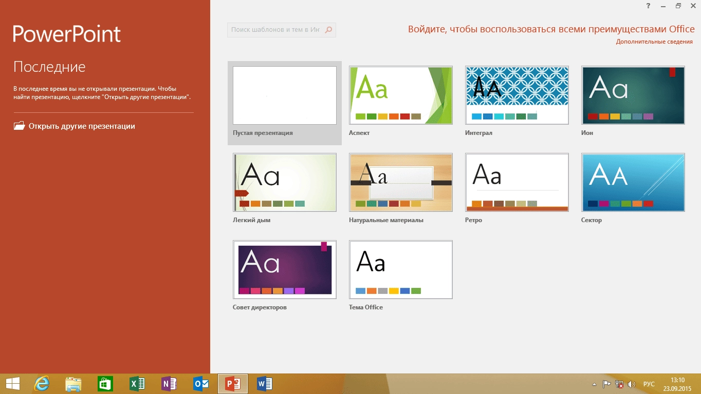Launch Excel from the taskbar
The width and height of the screenshot is (701, 394).
click(137, 384)
